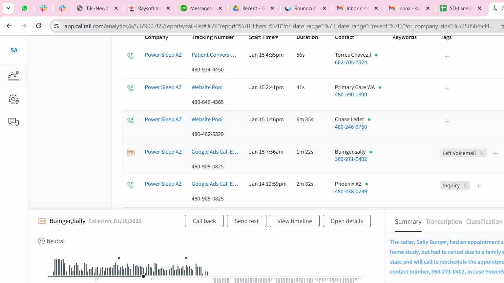Open the settings gear with lightning icon
This screenshot has width=504, height=283.
[x=14, y=100]
